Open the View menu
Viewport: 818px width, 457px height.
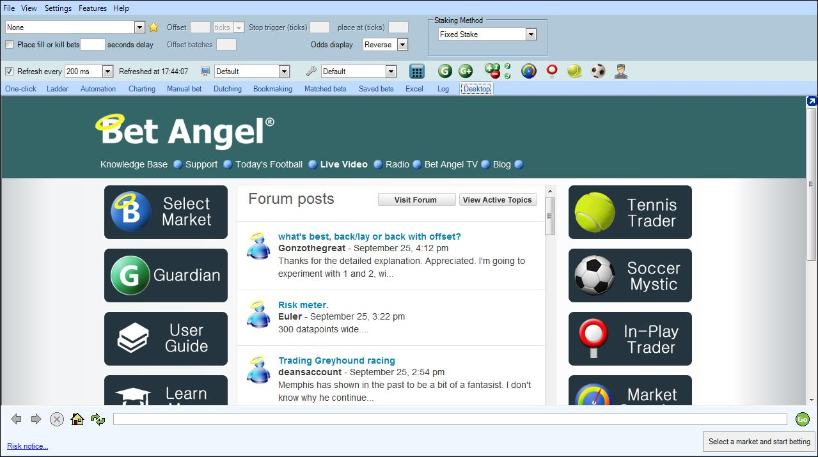29,8
